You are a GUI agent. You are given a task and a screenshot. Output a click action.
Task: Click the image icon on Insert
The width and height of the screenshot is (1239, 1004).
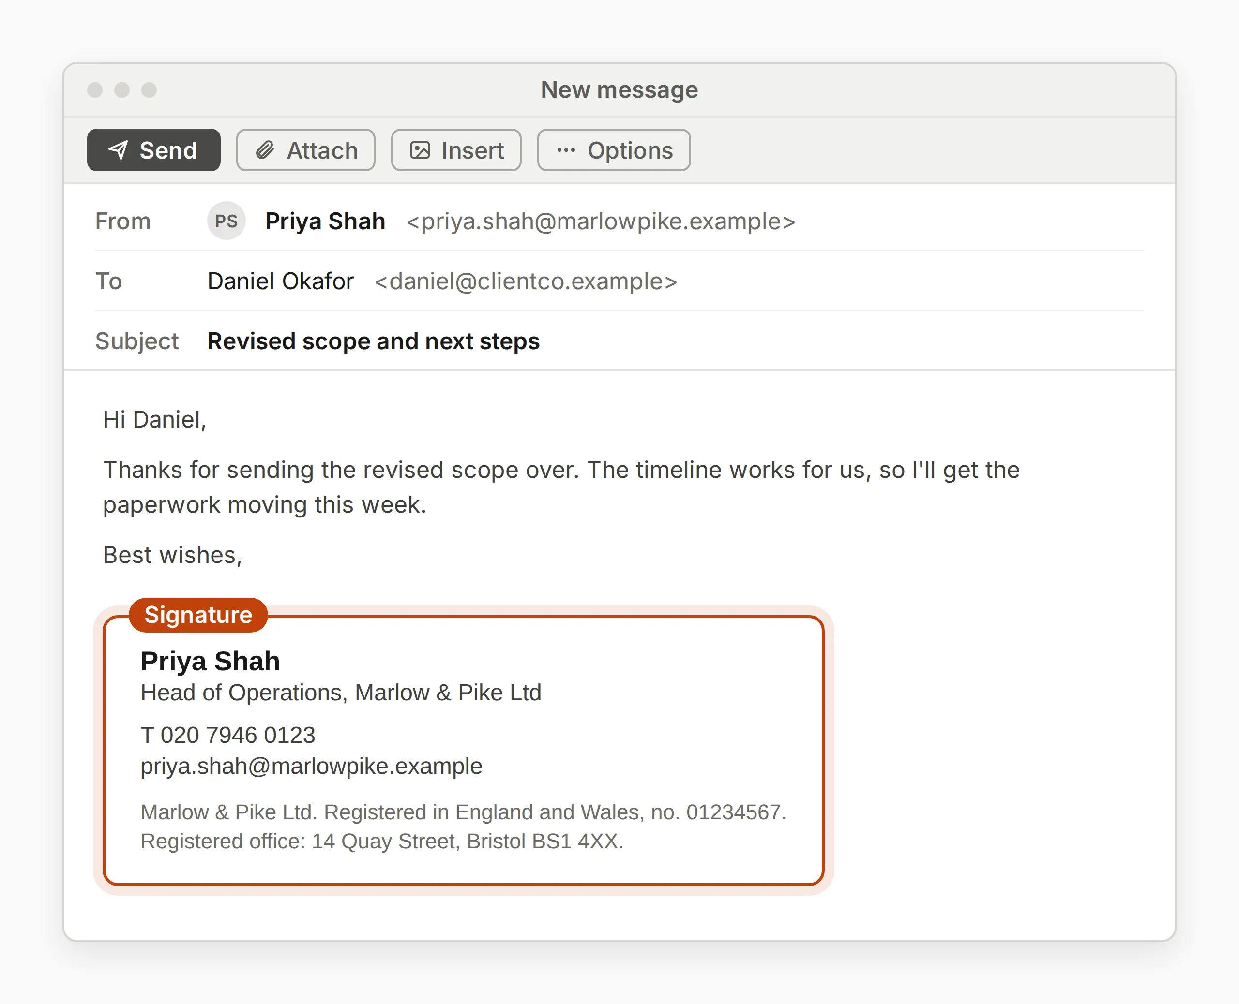tap(420, 150)
